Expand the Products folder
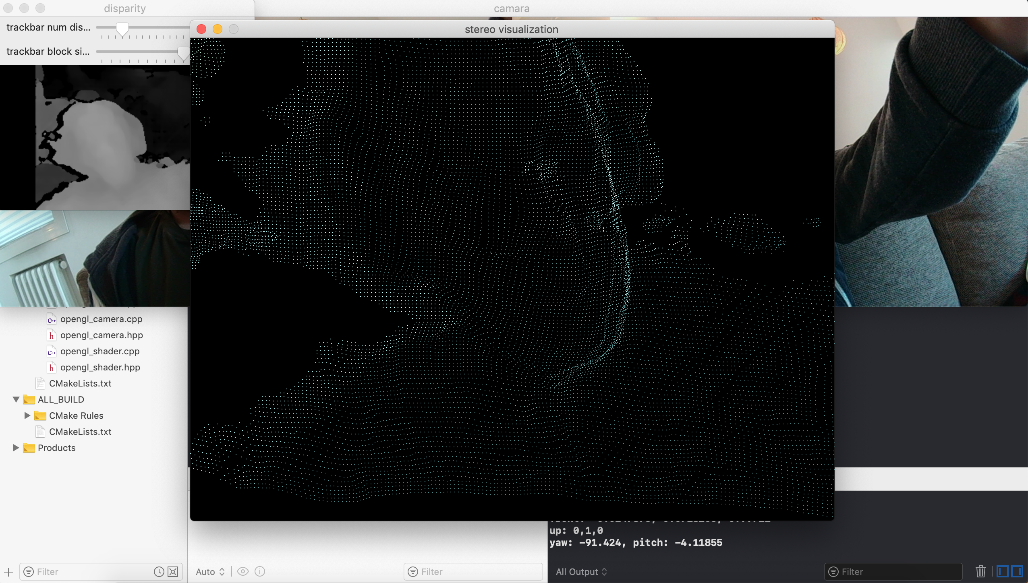 (x=16, y=448)
